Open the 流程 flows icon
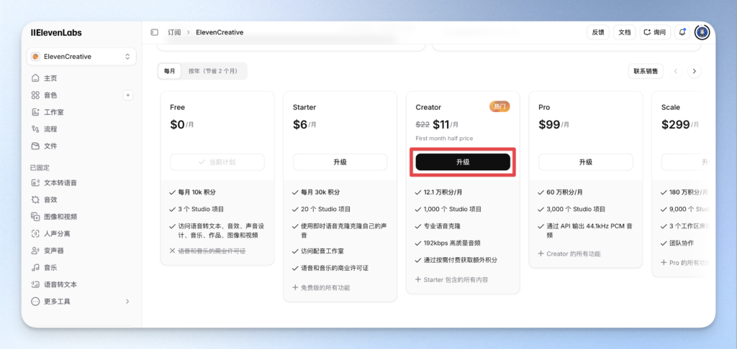This screenshot has width=737, height=349. click(x=35, y=129)
